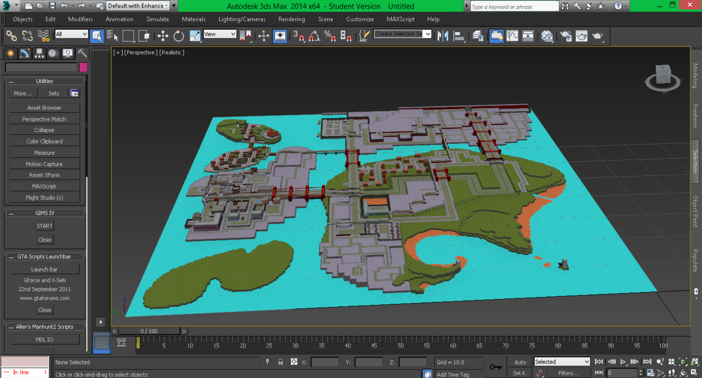Click the Render Production teapot icon
702x378 pixels.
point(598,36)
